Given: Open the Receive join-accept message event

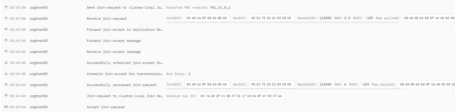Looking at the screenshot, I should (114, 52).
